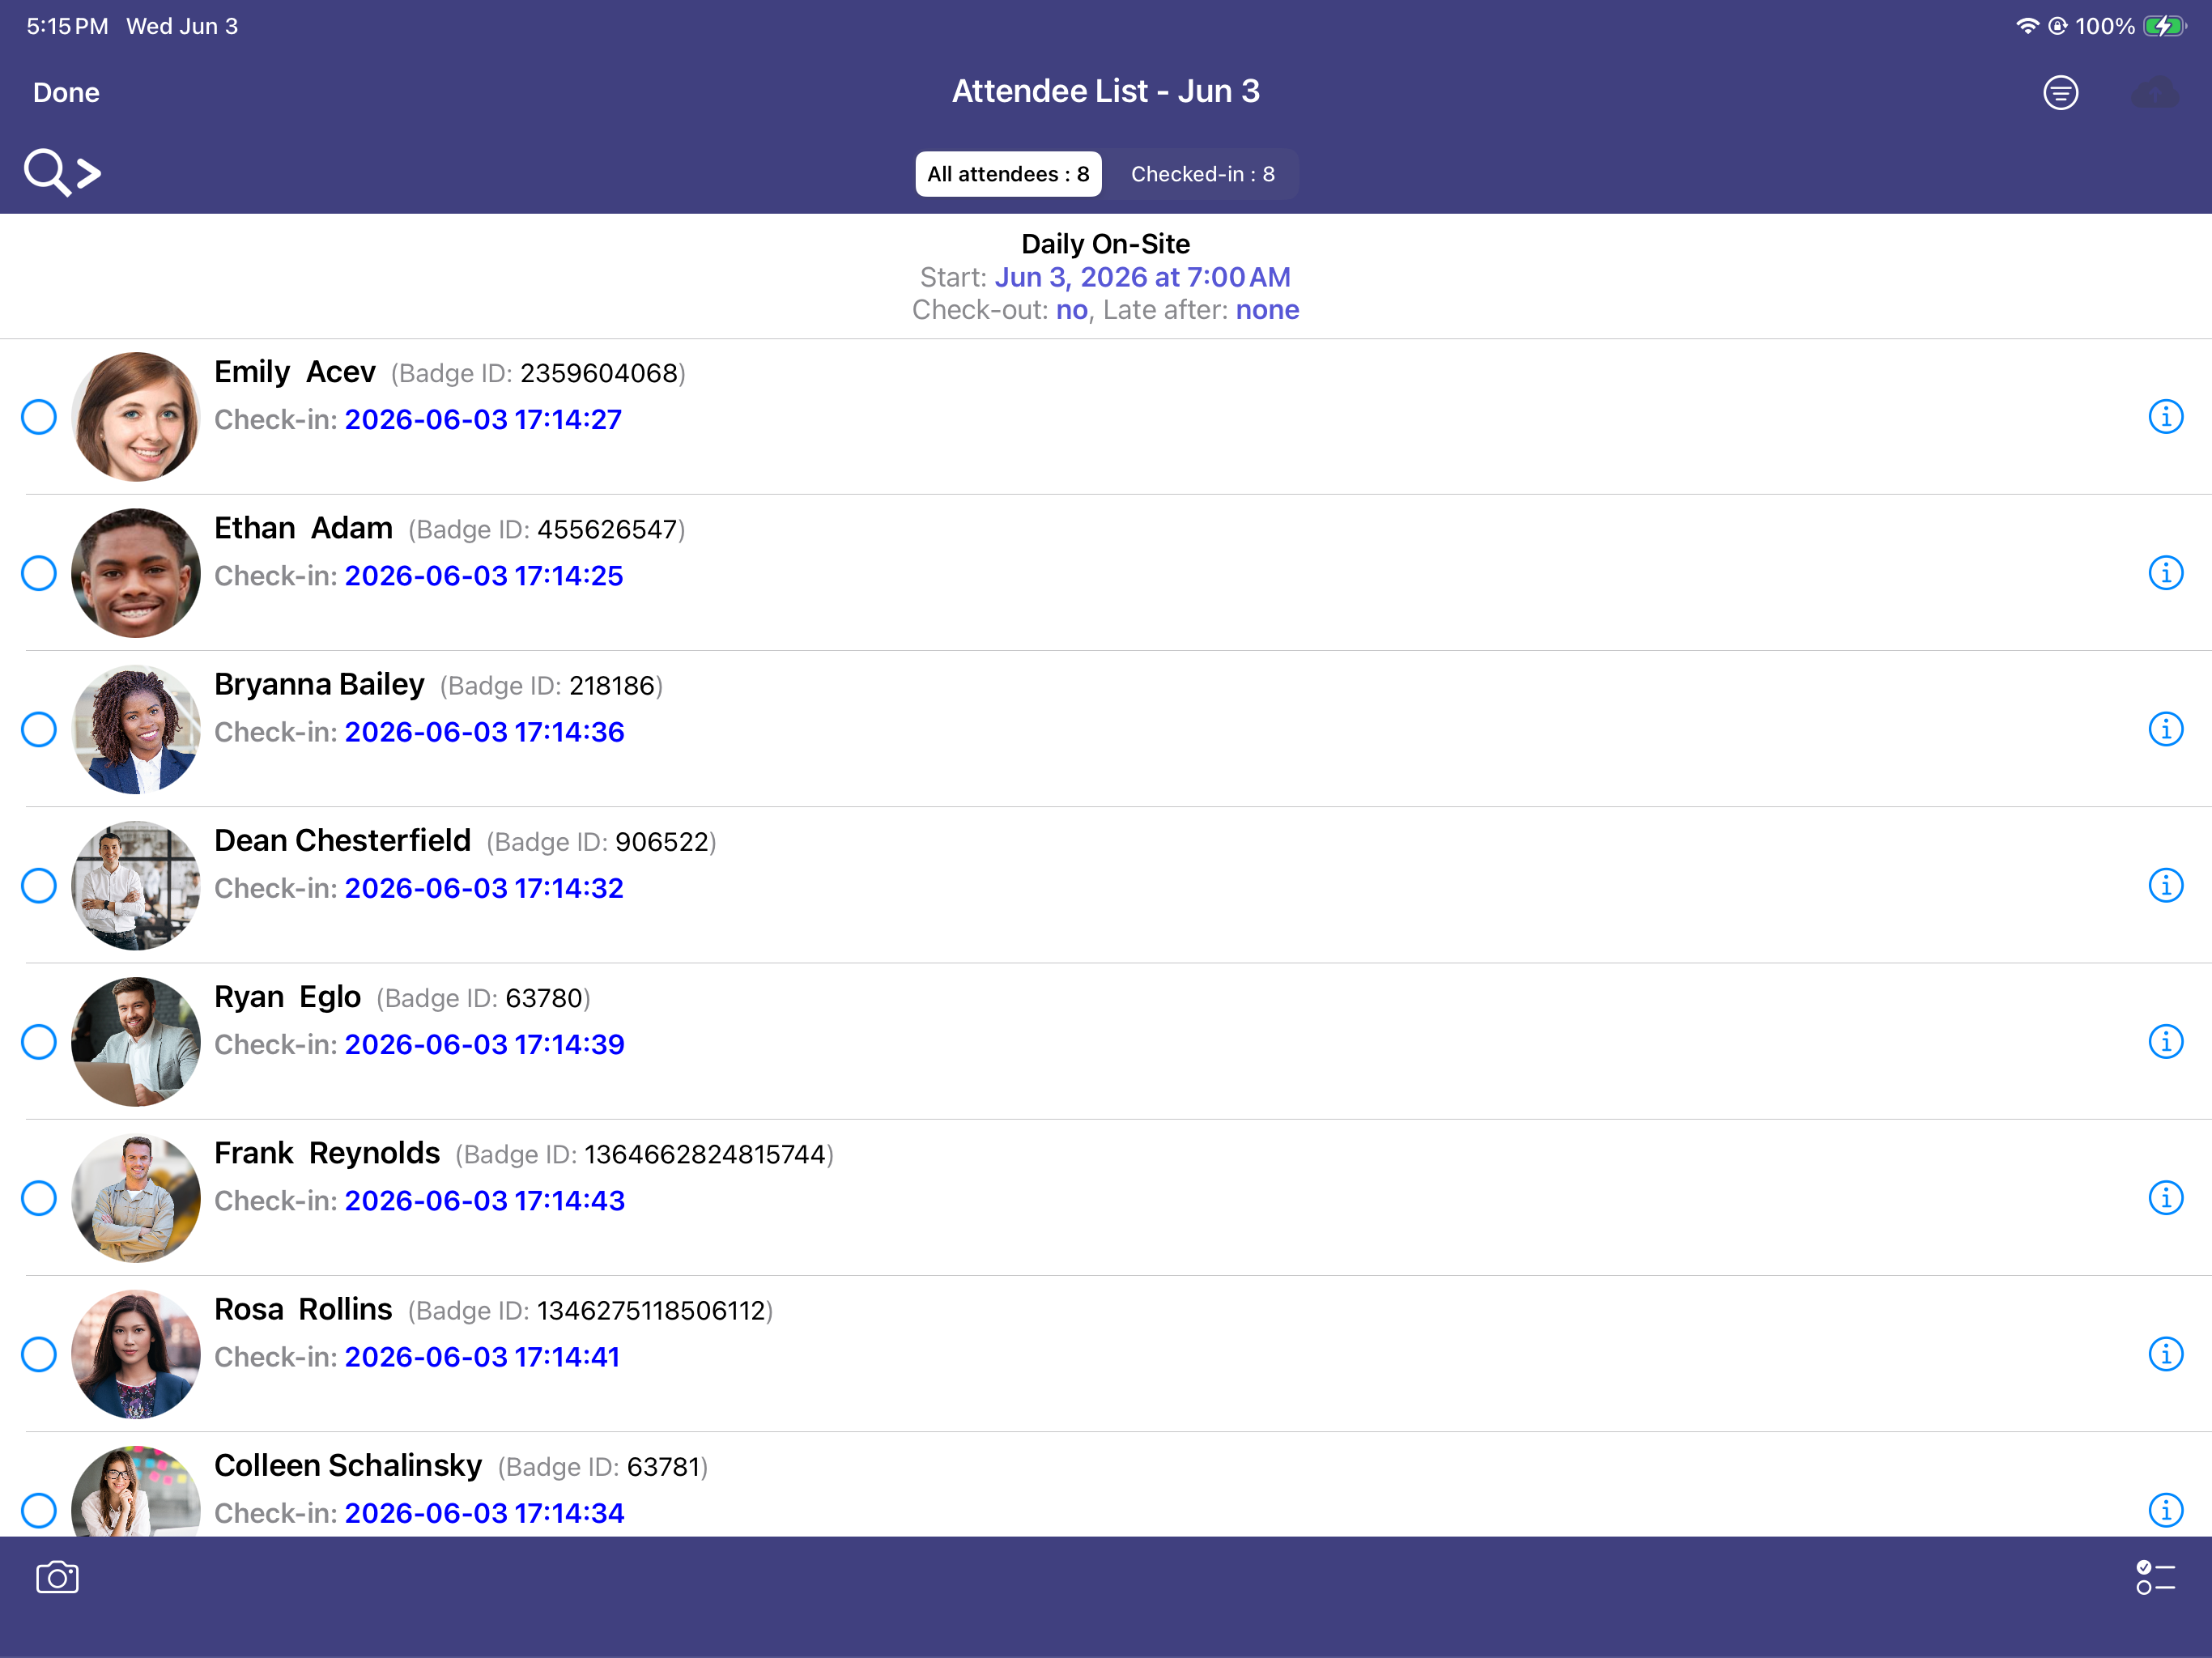Image resolution: width=2212 pixels, height=1658 pixels.
Task: Switch to All attendees : 8 tab
Action: [x=1008, y=174]
